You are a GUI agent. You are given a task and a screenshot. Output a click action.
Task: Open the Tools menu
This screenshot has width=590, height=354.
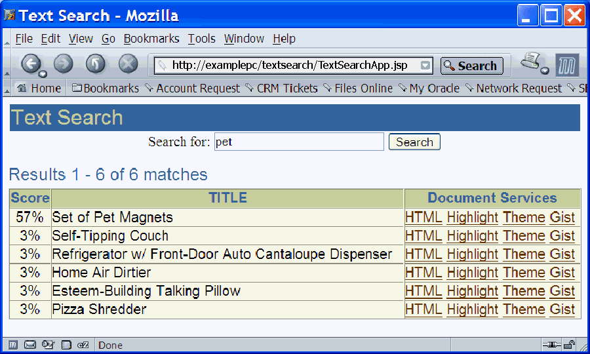coord(201,39)
